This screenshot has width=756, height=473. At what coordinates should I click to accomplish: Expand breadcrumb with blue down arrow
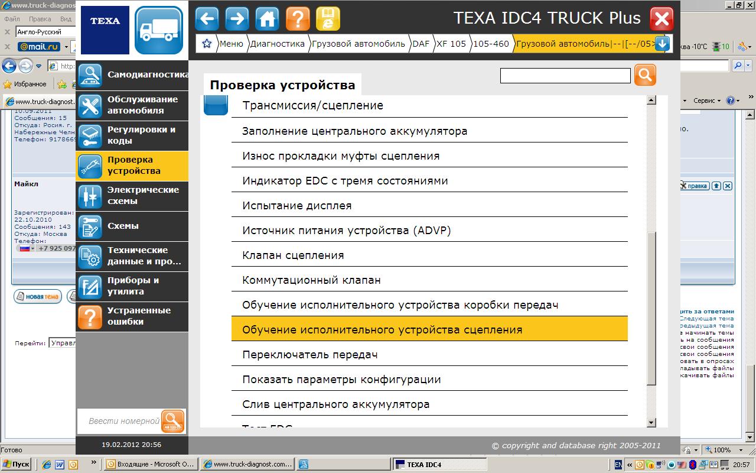click(x=662, y=44)
